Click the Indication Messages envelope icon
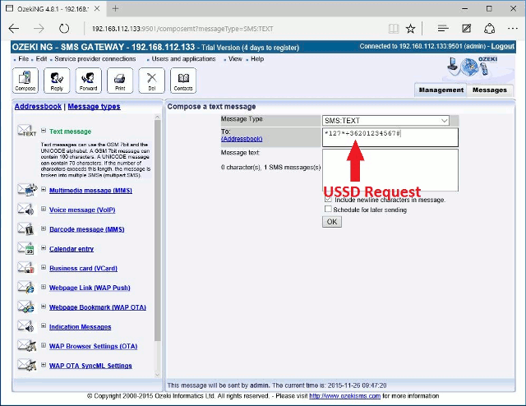This screenshot has width=526, height=406. click(25, 325)
